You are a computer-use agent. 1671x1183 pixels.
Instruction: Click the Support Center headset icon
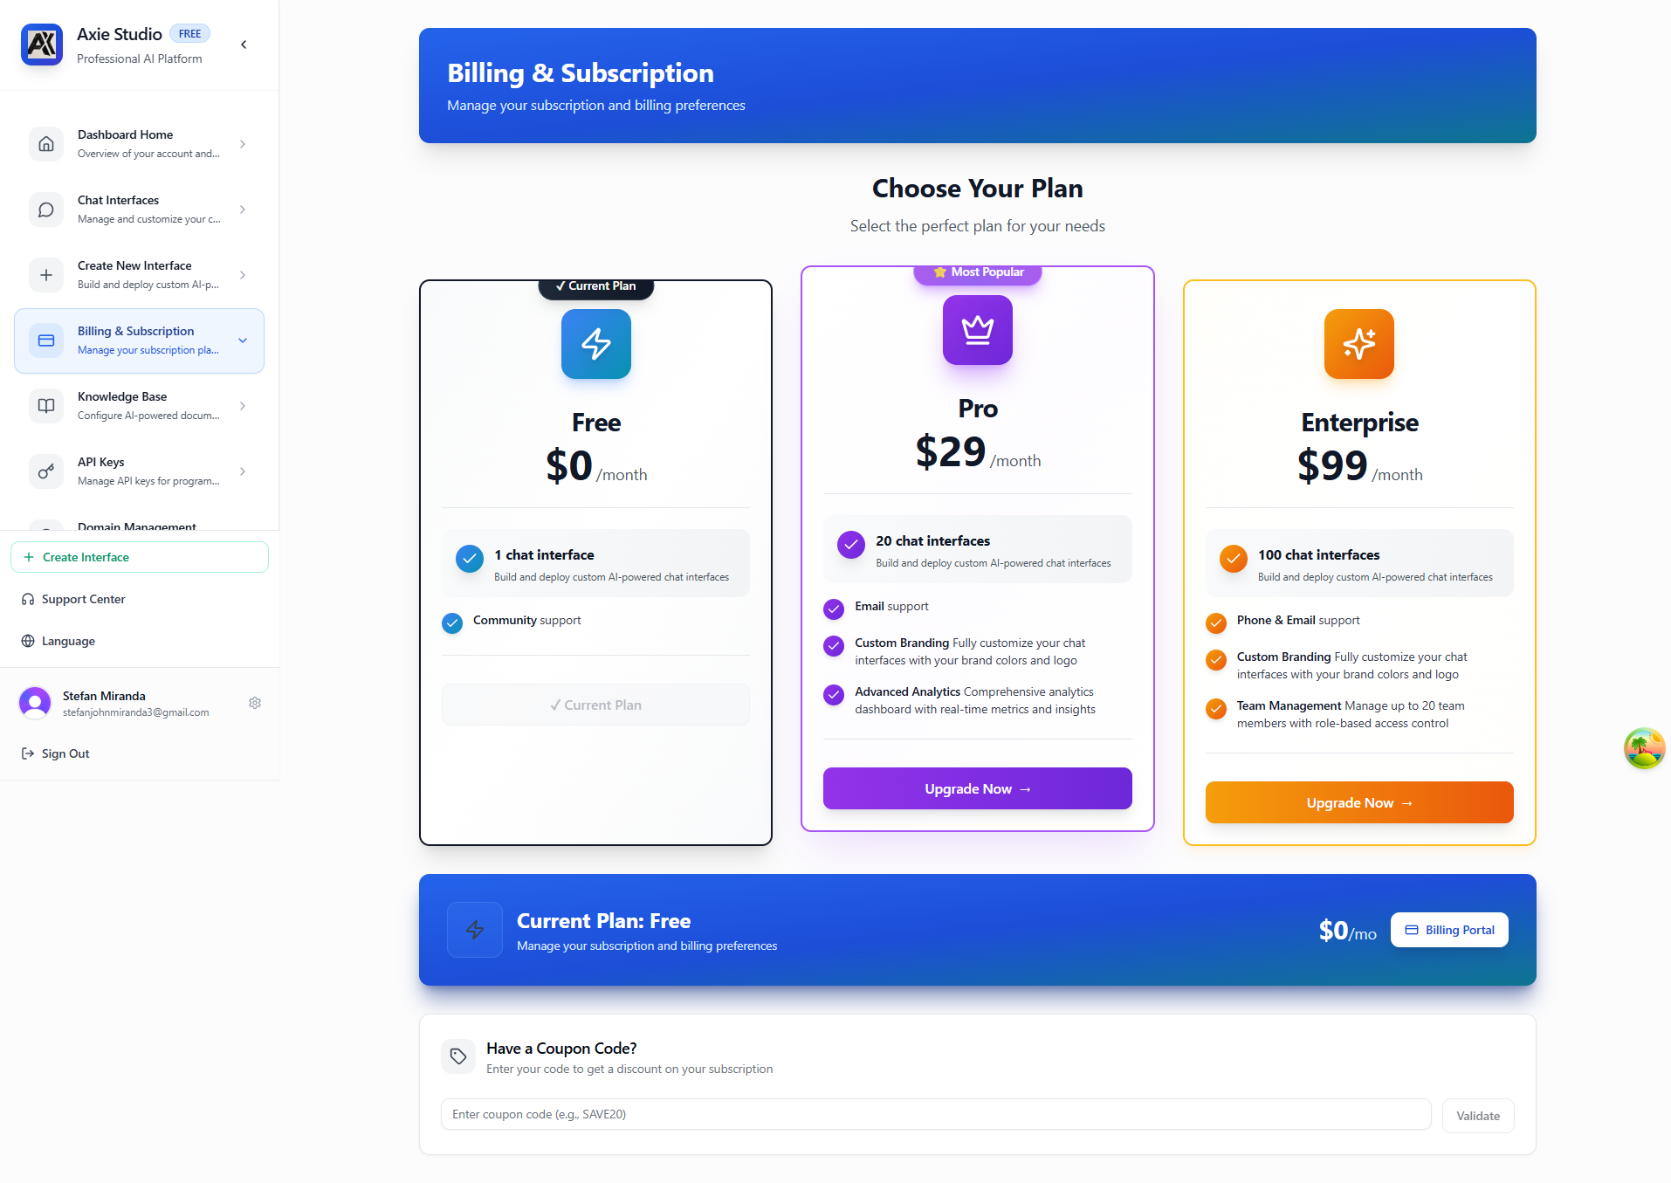point(27,599)
